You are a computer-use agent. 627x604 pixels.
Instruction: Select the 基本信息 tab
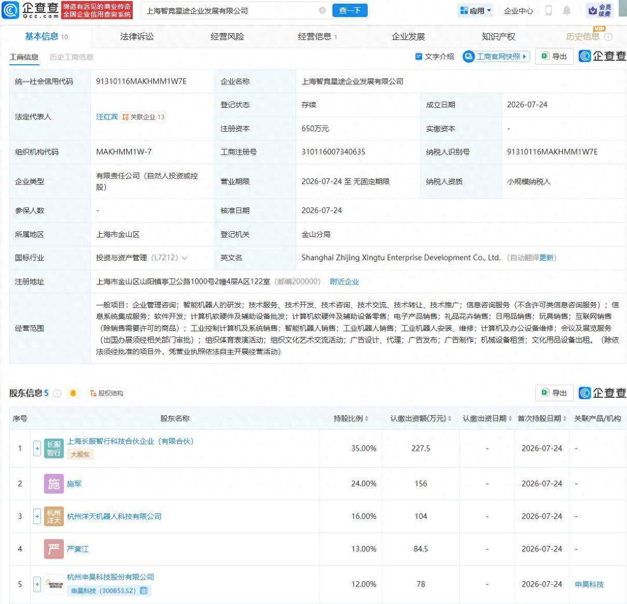coord(46,36)
